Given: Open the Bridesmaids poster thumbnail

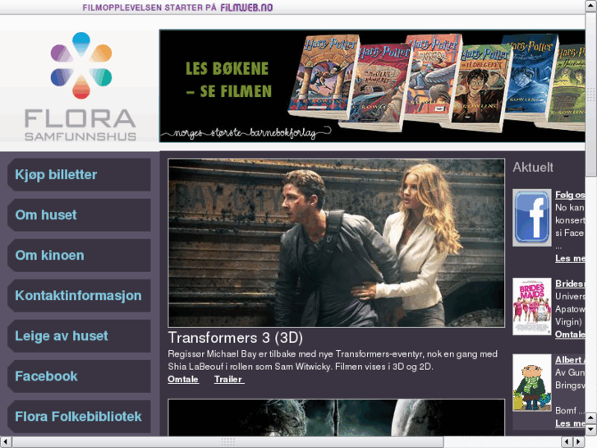Looking at the screenshot, I should click(x=531, y=307).
